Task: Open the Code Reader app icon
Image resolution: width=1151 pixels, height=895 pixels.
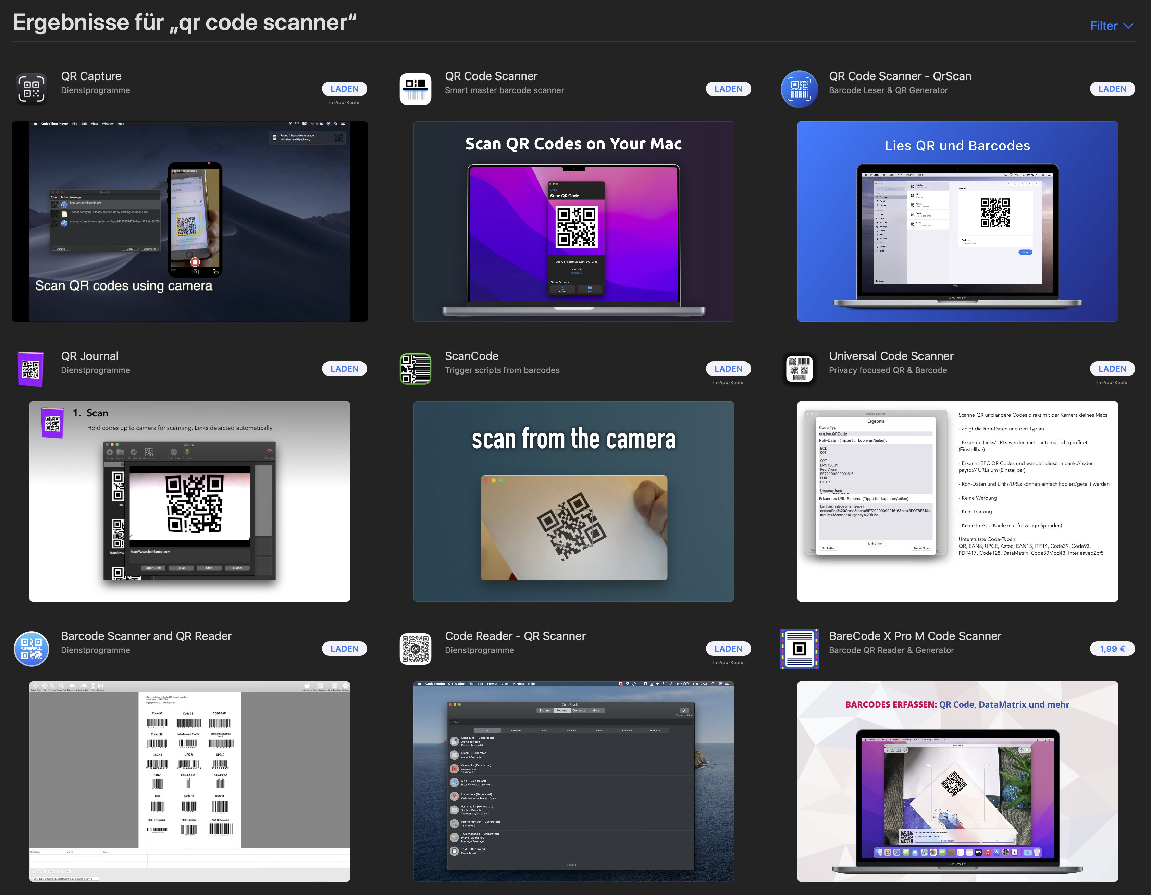Action: (415, 648)
